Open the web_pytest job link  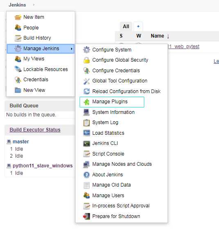[x=183, y=47]
